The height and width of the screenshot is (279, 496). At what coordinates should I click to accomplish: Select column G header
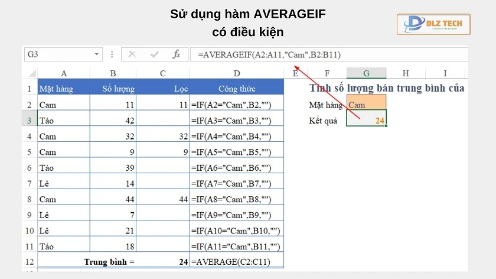coord(366,73)
